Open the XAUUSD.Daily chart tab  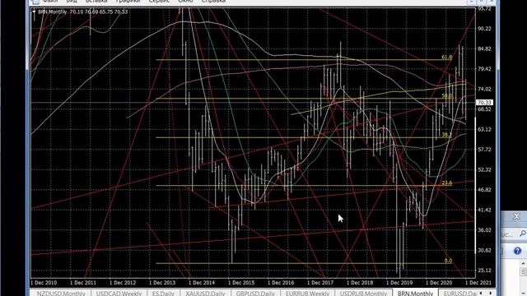205,294
